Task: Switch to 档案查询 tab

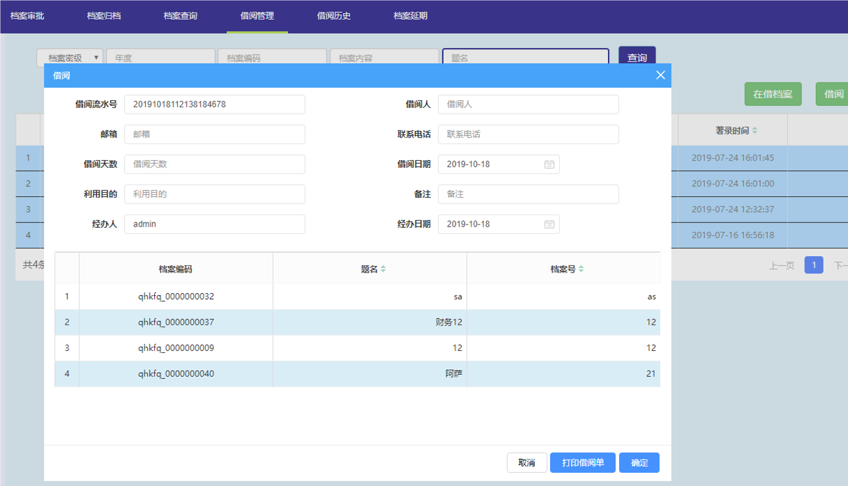Action: (181, 16)
